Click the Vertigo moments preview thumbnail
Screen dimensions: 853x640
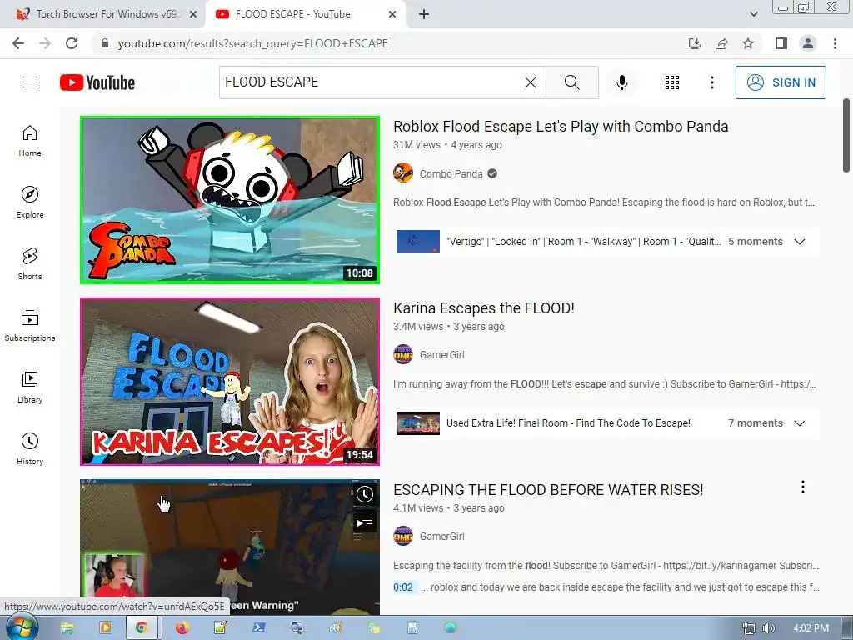(x=418, y=242)
